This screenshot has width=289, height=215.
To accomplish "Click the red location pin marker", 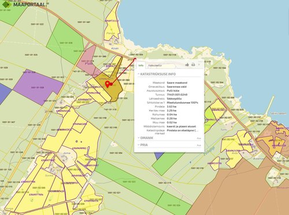I will (108, 84).
